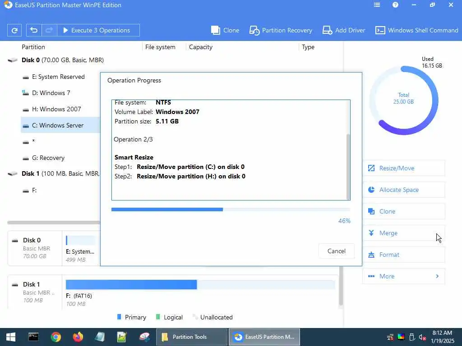462x346 pixels.
Task: Click the Partition column header
Action: (33, 47)
